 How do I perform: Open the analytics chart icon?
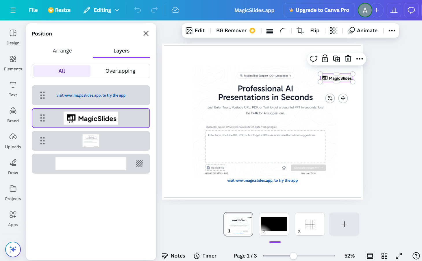394,10
